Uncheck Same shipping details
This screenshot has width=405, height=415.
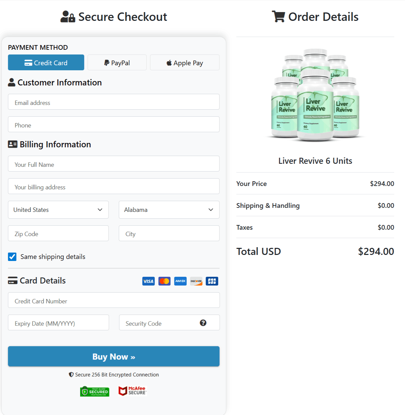tap(12, 257)
